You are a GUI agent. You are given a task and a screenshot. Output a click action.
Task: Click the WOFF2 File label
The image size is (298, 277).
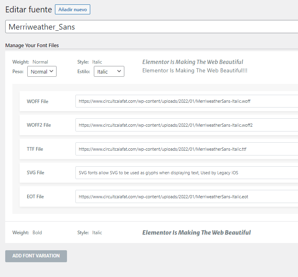coord(39,125)
